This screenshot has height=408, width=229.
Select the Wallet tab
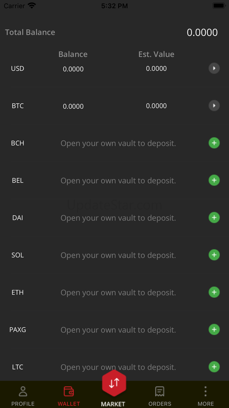pos(69,396)
